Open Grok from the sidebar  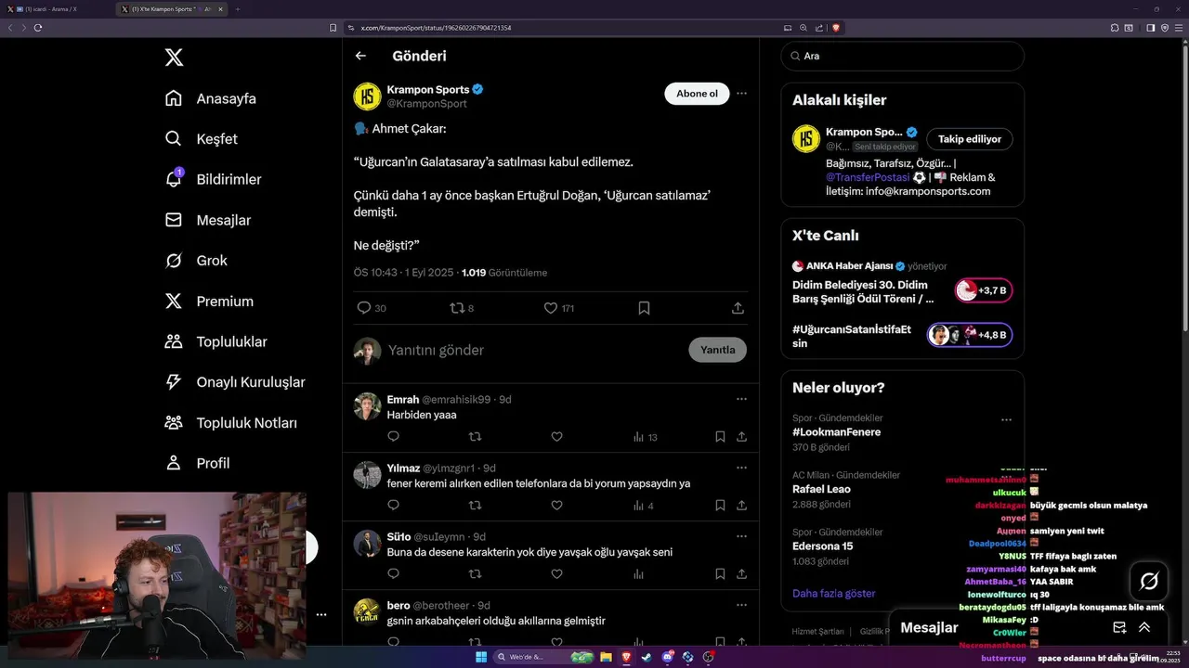[x=196, y=261]
